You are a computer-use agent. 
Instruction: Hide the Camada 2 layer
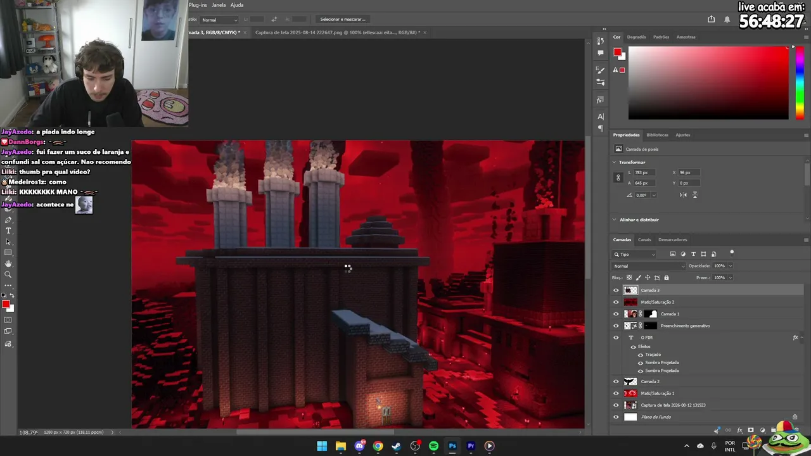click(616, 381)
